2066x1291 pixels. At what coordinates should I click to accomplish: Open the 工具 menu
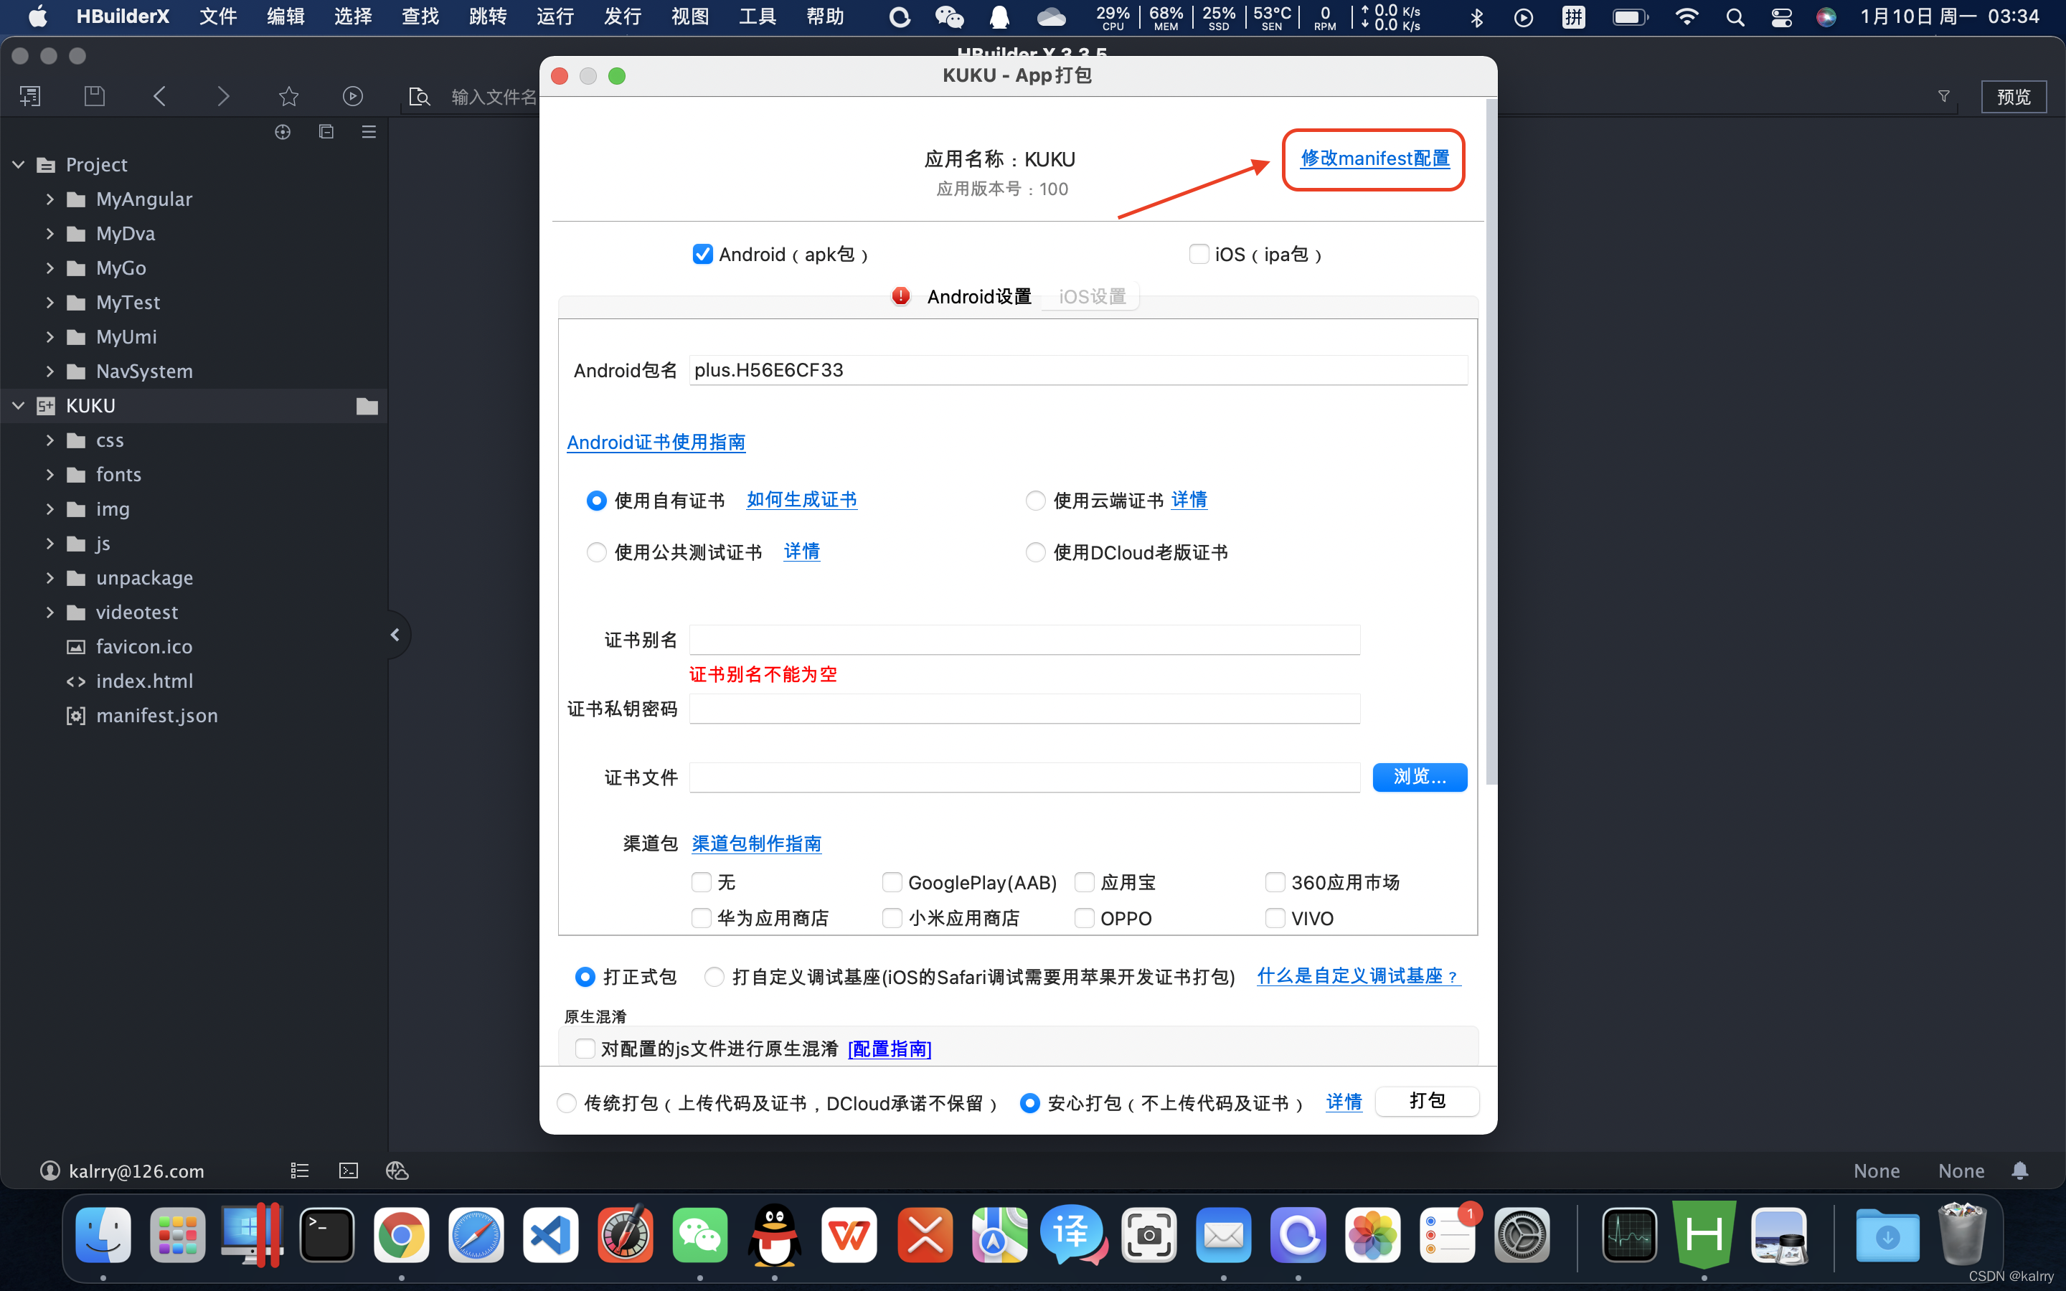758,16
